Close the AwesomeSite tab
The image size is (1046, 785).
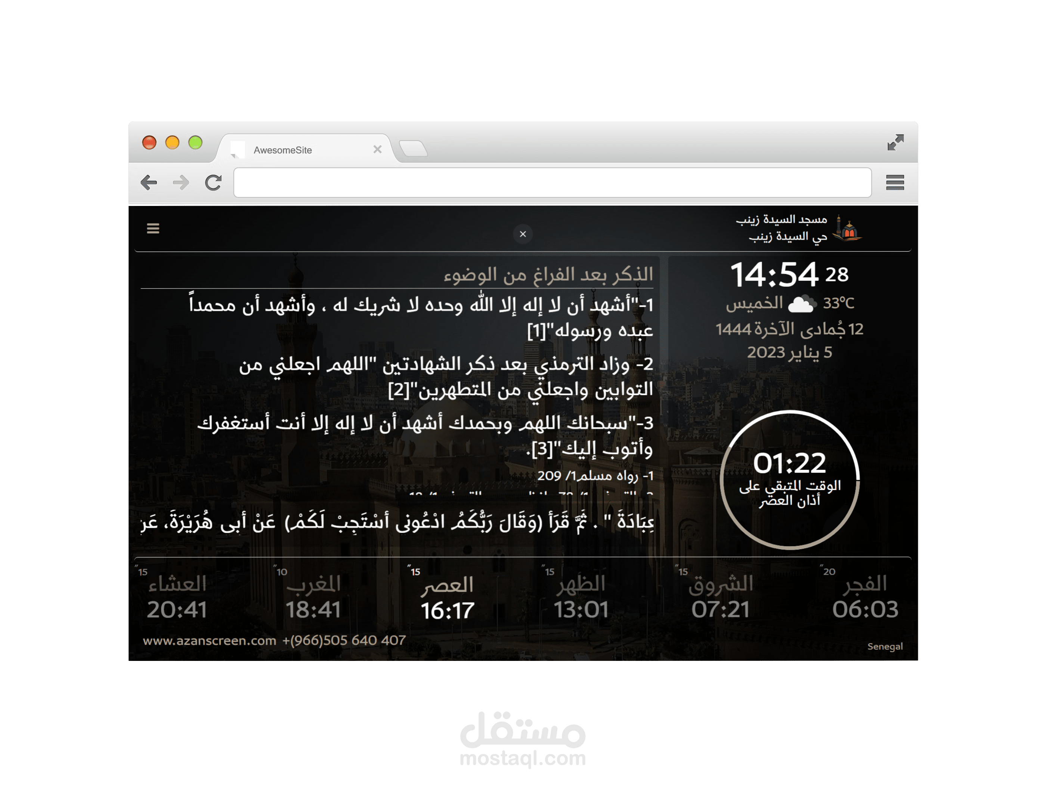377,150
